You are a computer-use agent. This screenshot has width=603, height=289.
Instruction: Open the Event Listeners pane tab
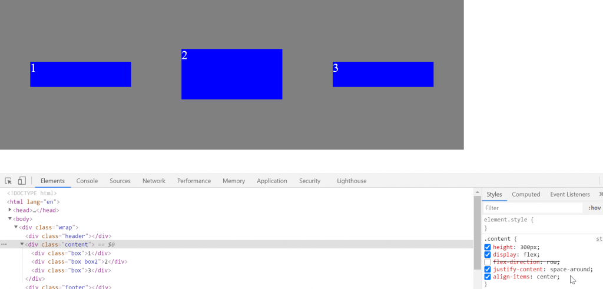pyautogui.click(x=569, y=194)
